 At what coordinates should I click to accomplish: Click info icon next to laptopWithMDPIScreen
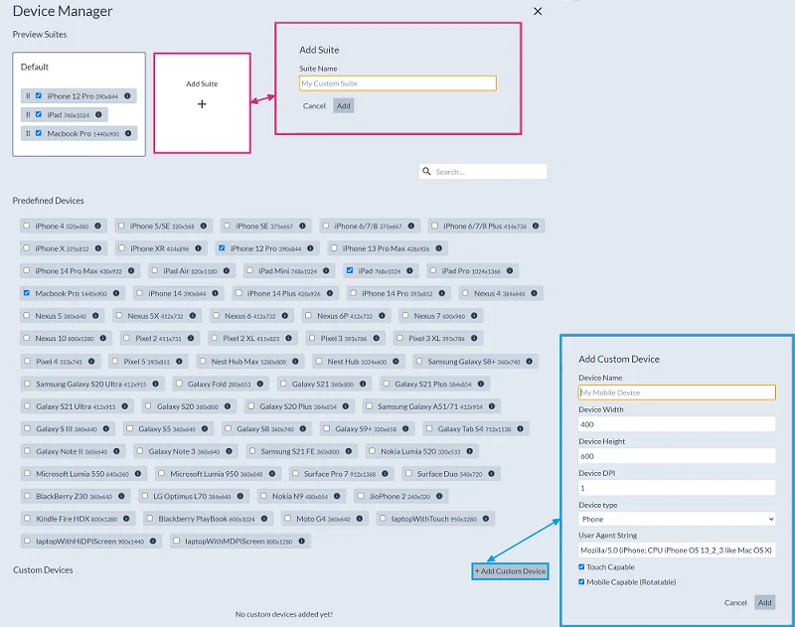click(x=302, y=541)
